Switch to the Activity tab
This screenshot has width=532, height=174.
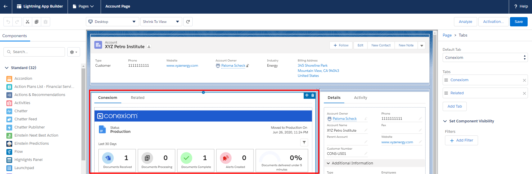[x=360, y=98]
